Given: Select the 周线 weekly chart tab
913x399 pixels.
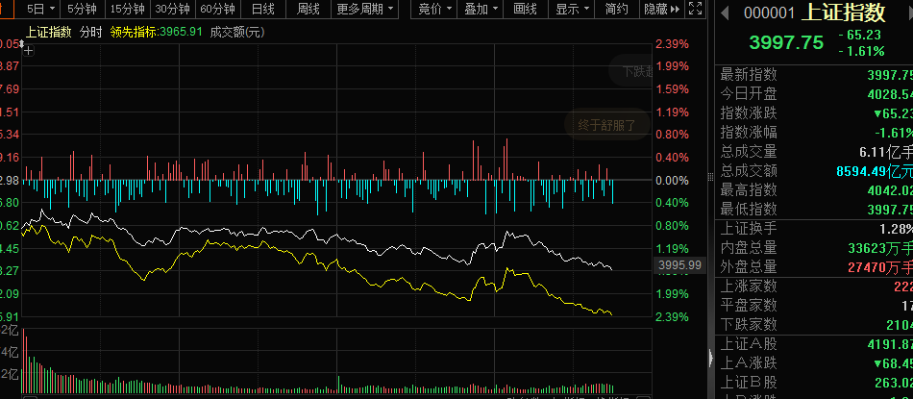Looking at the screenshot, I should coord(308,10).
